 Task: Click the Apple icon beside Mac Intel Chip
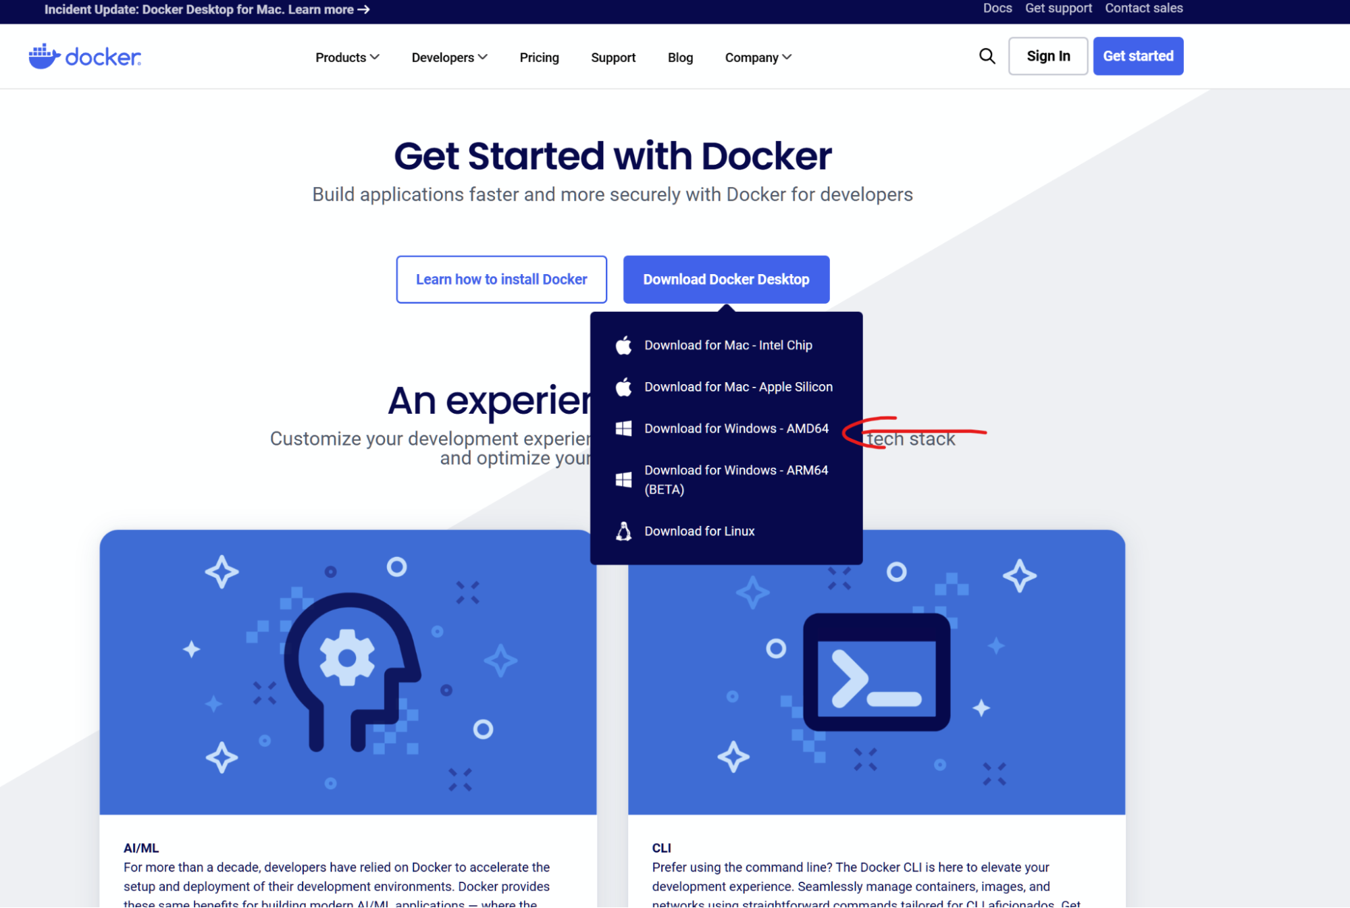[x=623, y=346]
